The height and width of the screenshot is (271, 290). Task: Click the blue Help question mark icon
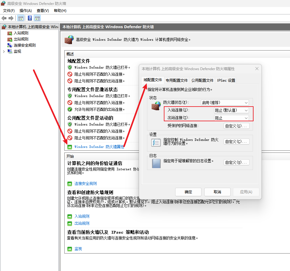[x=30, y=18]
